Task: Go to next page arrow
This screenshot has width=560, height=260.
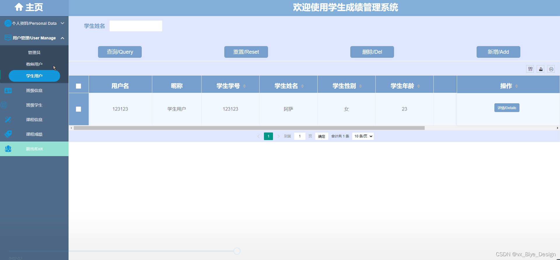Action: coord(278,136)
